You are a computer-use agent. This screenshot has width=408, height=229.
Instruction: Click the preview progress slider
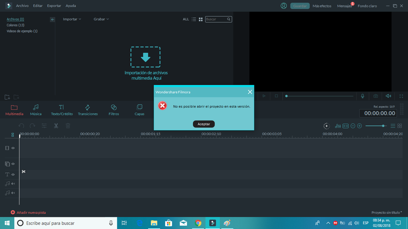coord(320,96)
